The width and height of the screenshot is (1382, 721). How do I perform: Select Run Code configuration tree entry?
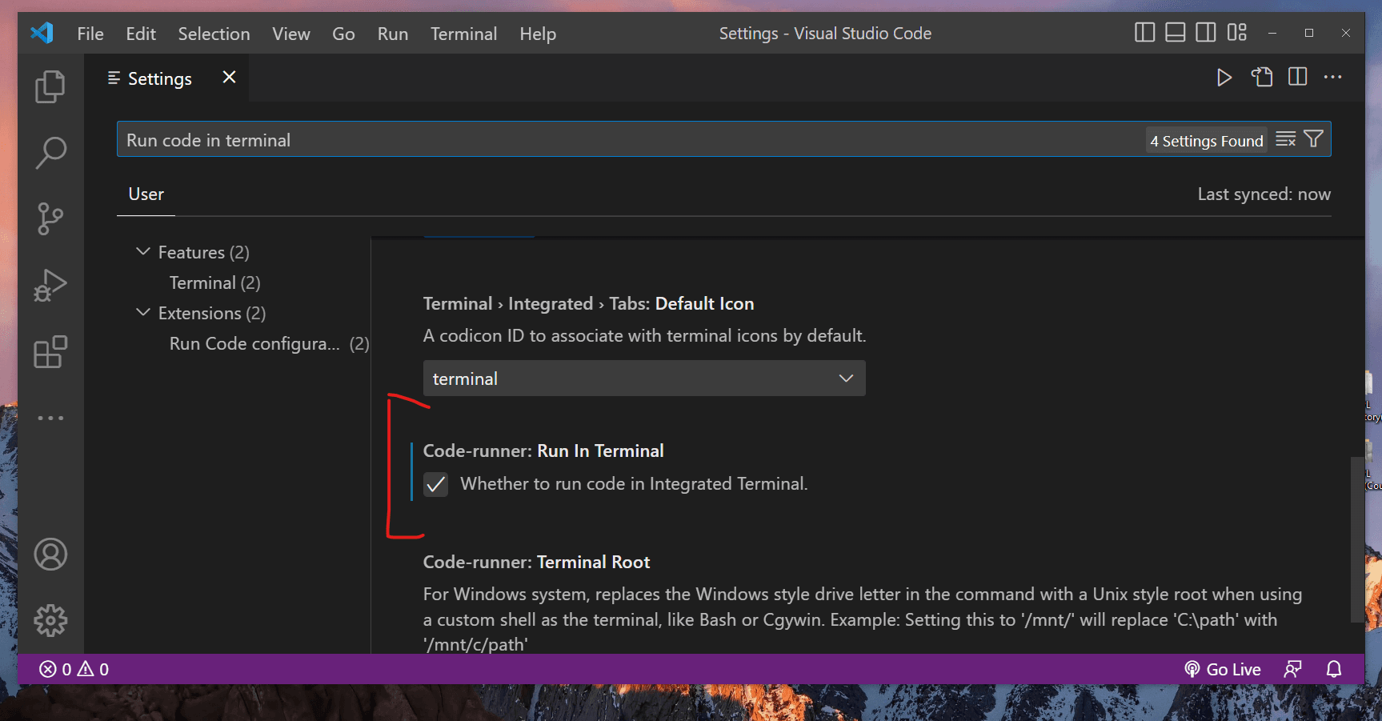click(x=270, y=343)
